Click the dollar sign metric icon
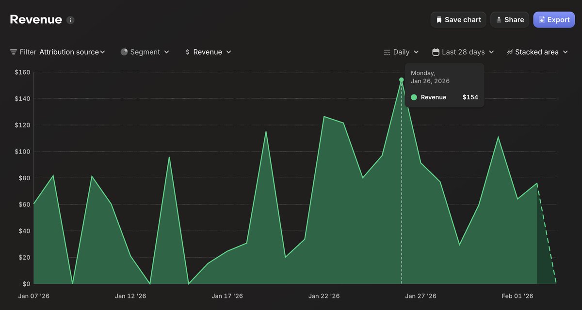The width and height of the screenshot is (582, 310). pyautogui.click(x=188, y=52)
